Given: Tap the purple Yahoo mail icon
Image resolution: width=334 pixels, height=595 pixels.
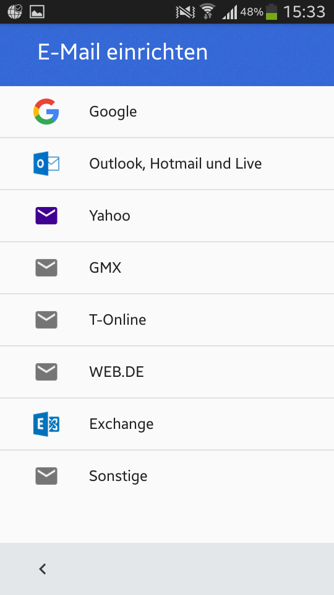Looking at the screenshot, I should pos(46,216).
